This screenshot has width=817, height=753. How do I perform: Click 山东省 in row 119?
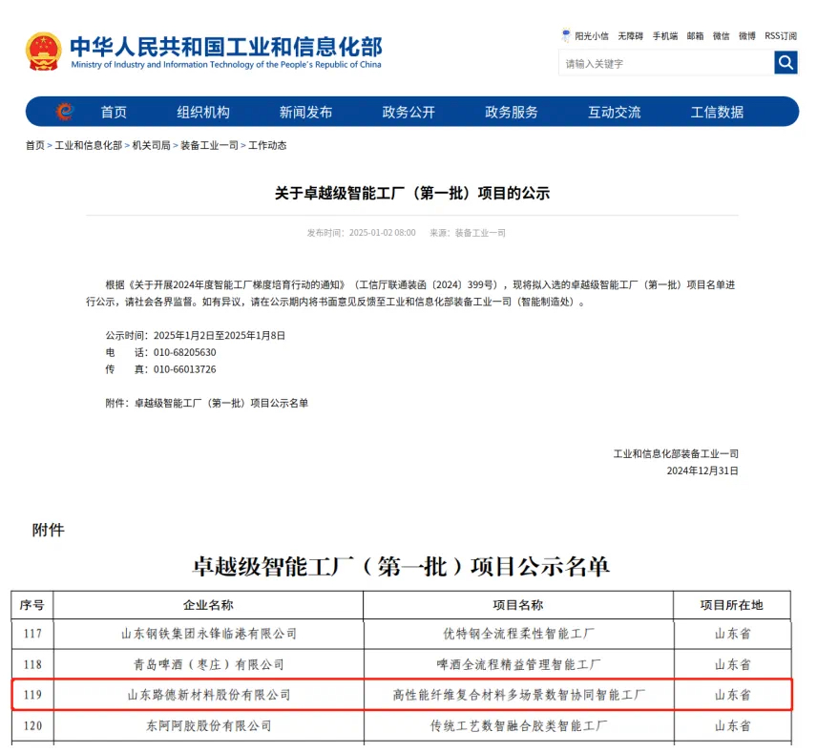coord(732,695)
